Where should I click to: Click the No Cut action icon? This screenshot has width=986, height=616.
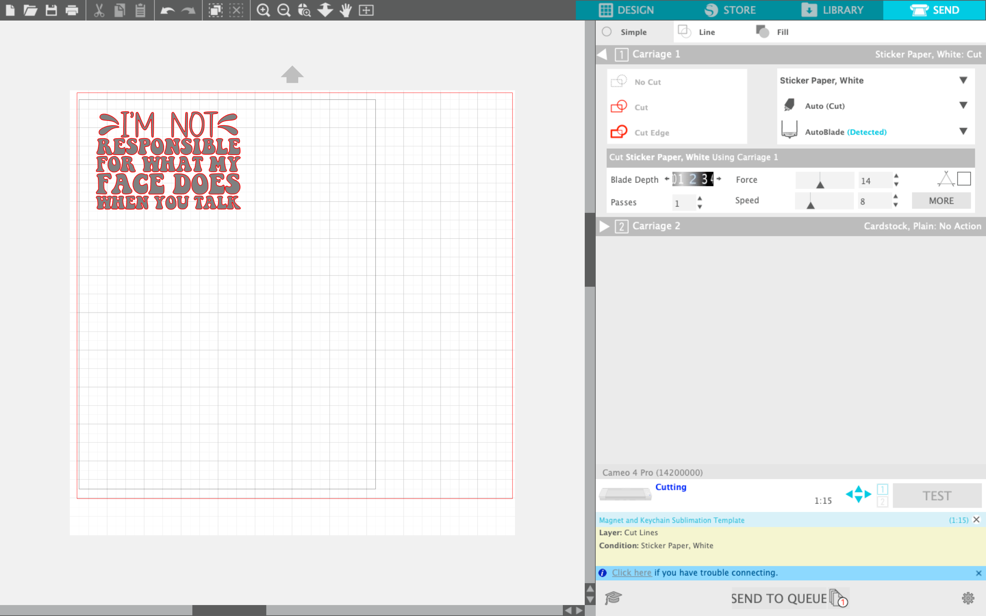pyautogui.click(x=619, y=80)
